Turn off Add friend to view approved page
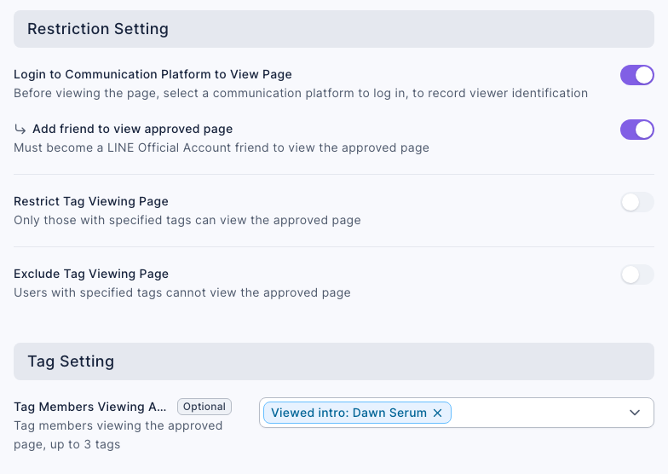668x474 pixels. click(637, 130)
